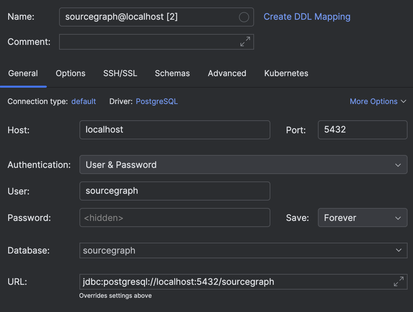
Task: Open the Create DDL Mapping link
Action: [x=307, y=17]
